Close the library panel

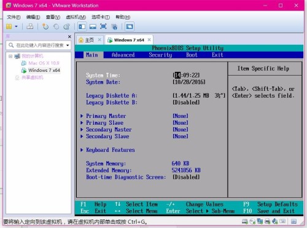tap(69, 36)
